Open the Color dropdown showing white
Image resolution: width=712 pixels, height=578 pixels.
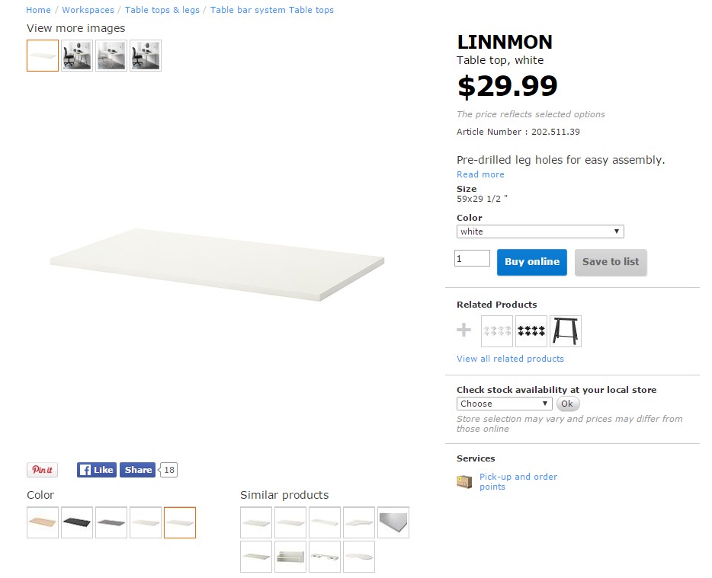coord(540,232)
